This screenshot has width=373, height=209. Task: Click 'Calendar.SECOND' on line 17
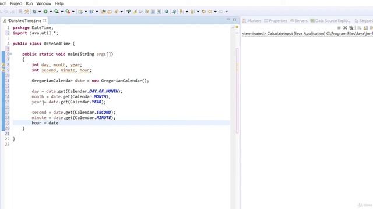tap(93, 112)
